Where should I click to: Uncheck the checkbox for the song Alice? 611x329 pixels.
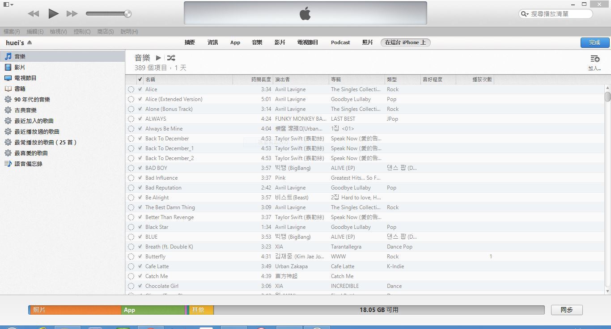coord(140,89)
